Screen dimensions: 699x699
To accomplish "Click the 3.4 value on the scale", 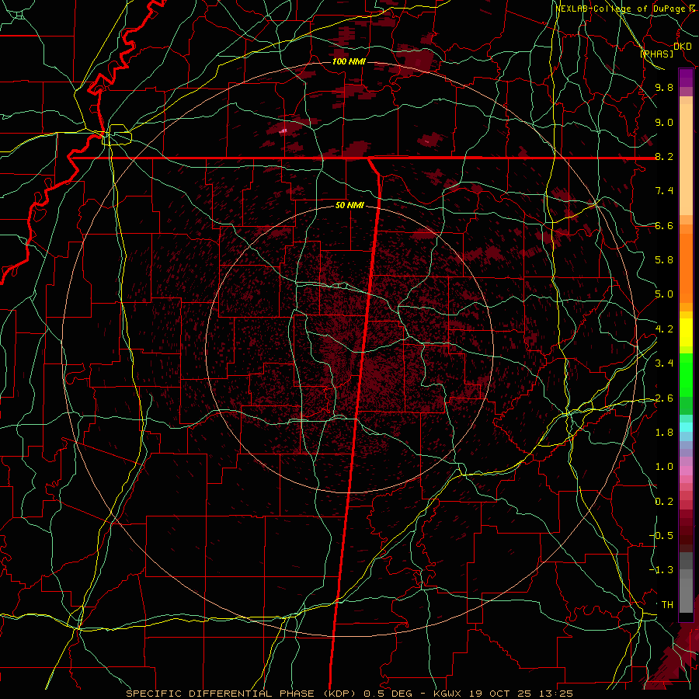I will point(664,363).
